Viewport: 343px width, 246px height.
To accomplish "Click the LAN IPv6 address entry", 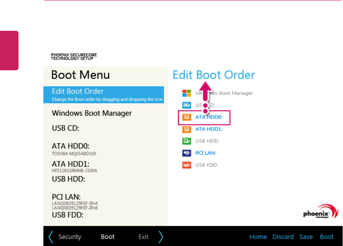I will pos(75,208).
